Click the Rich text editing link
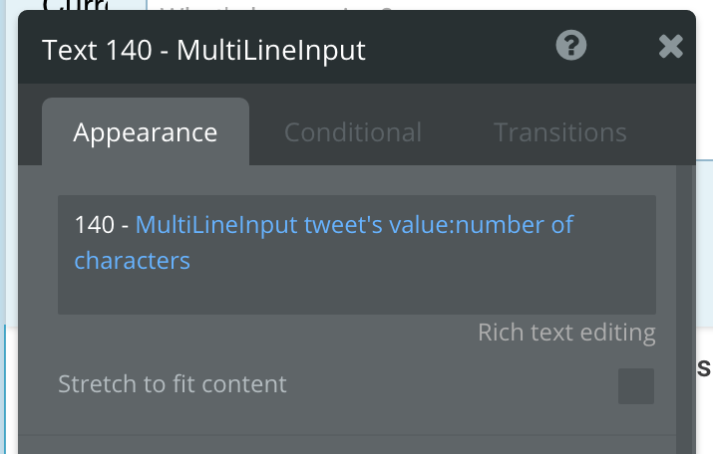The width and height of the screenshot is (713, 454). [566, 333]
